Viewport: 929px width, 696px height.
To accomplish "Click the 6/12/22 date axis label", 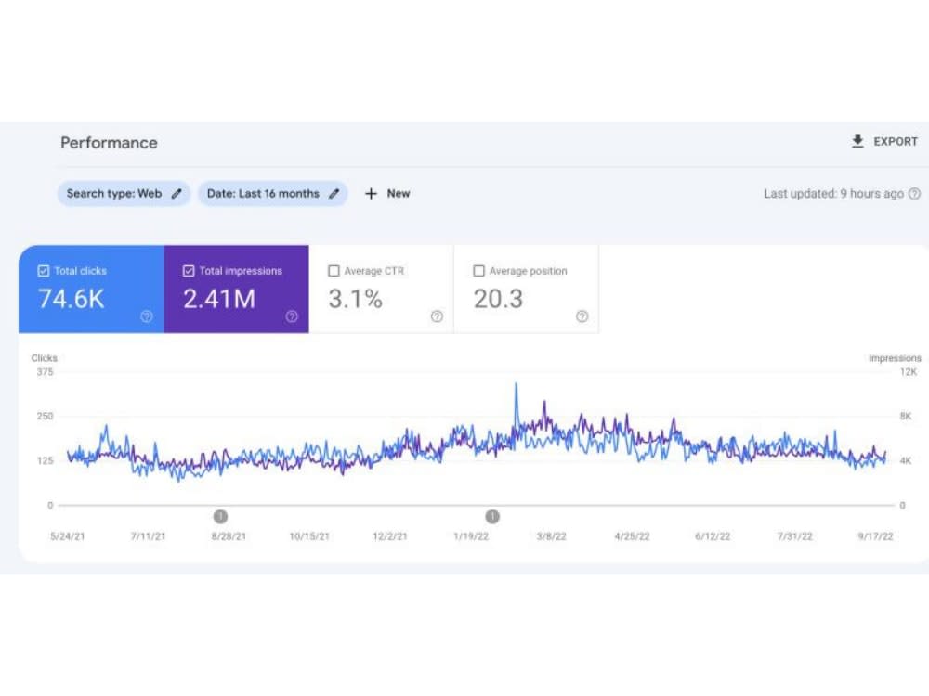I will pyautogui.click(x=713, y=536).
